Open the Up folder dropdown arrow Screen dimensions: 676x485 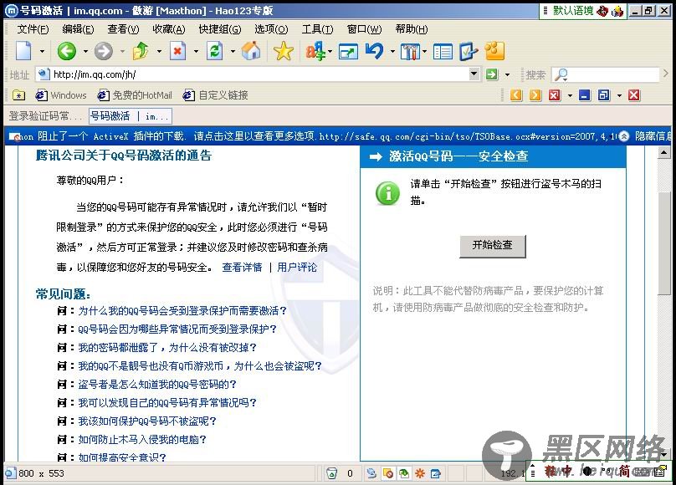159,51
